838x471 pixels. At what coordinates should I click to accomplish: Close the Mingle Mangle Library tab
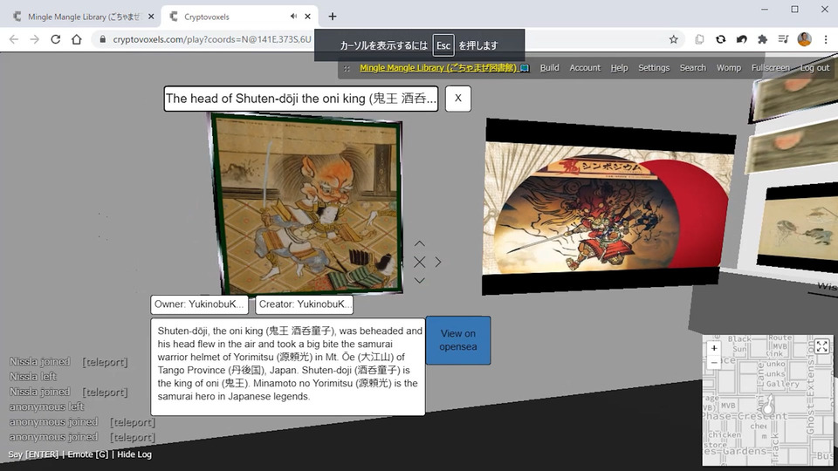click(151, 17)
